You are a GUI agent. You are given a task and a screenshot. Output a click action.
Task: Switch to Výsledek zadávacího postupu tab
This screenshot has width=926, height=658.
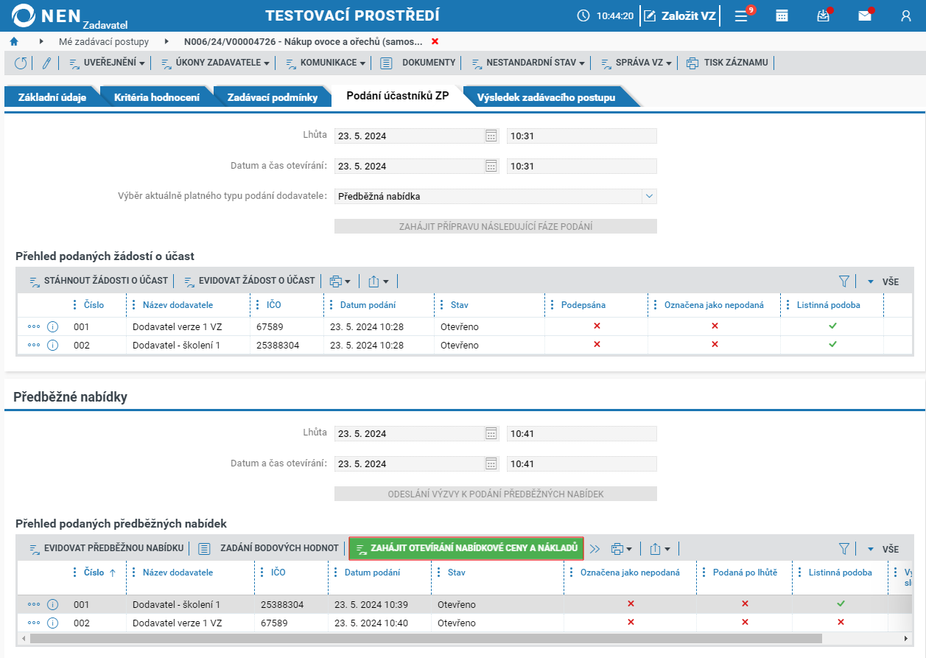(x=546, y=97)
